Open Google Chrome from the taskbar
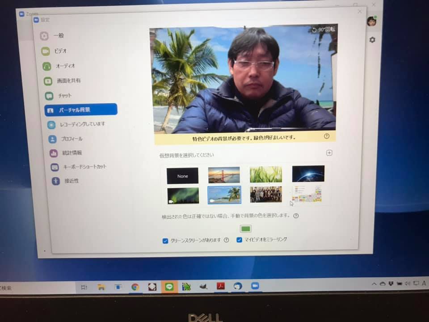The height and width of the screenshot is (322, 429). click(x=135, y=287)
